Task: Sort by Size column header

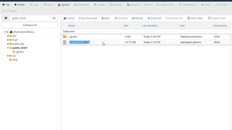Action: (x=126, y=26)
